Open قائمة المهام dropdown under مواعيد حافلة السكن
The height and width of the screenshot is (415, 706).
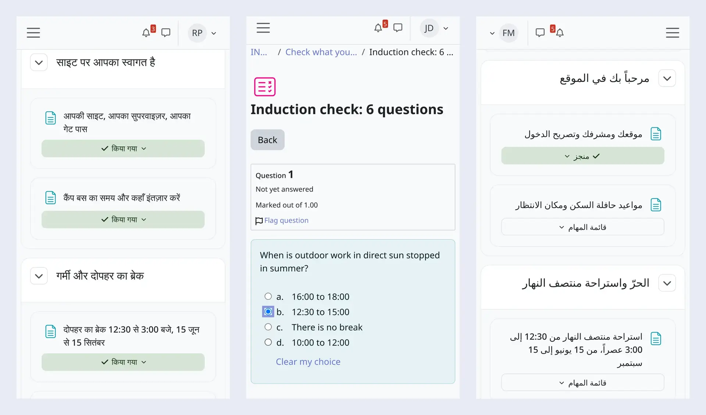(583, 227)
